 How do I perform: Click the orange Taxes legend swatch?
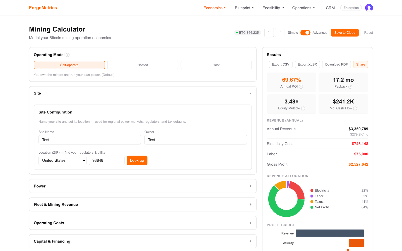[312, 202]
